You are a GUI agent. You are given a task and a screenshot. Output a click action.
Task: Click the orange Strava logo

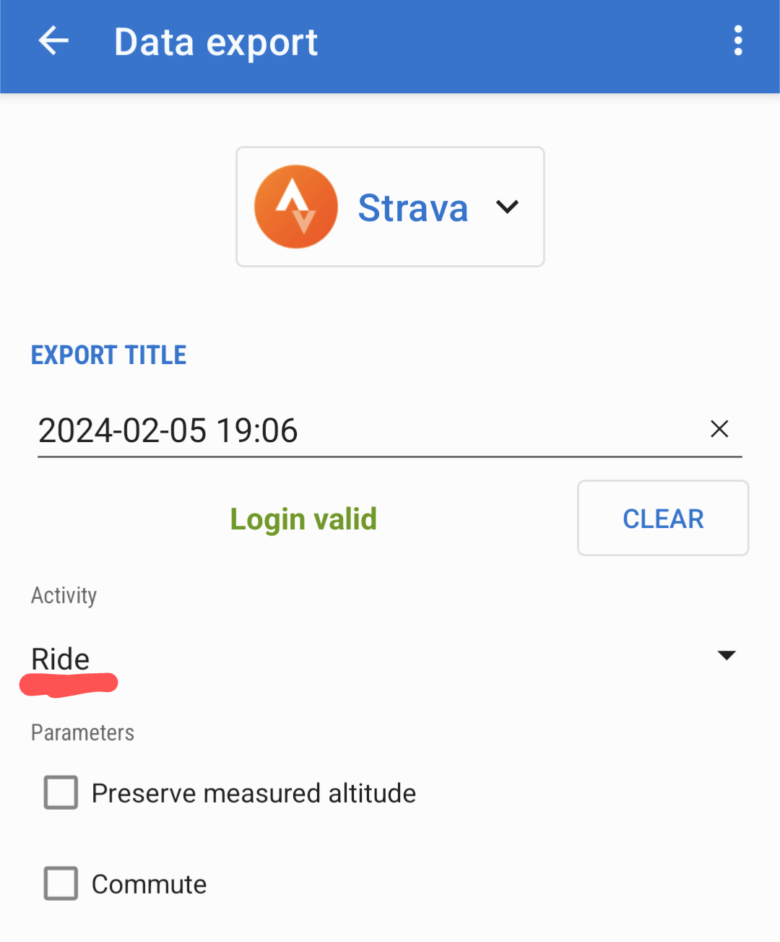(x=296, y=207)
